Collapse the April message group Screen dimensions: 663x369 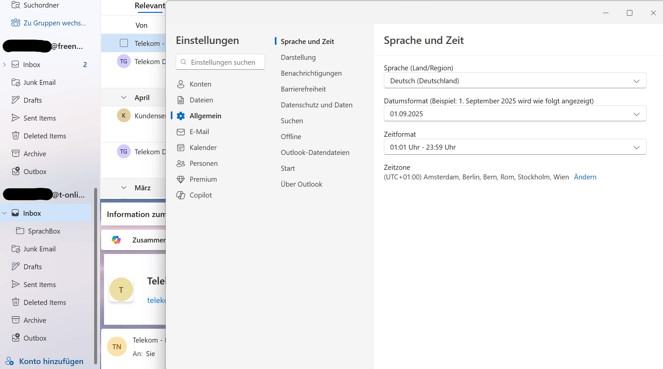tap(124, 97)
